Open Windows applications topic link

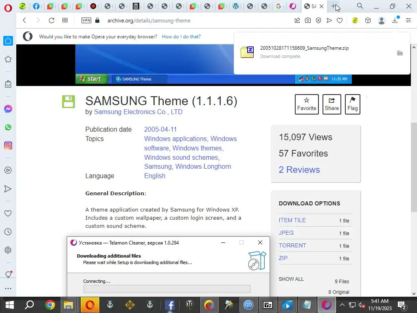click(x=176, y=139)
